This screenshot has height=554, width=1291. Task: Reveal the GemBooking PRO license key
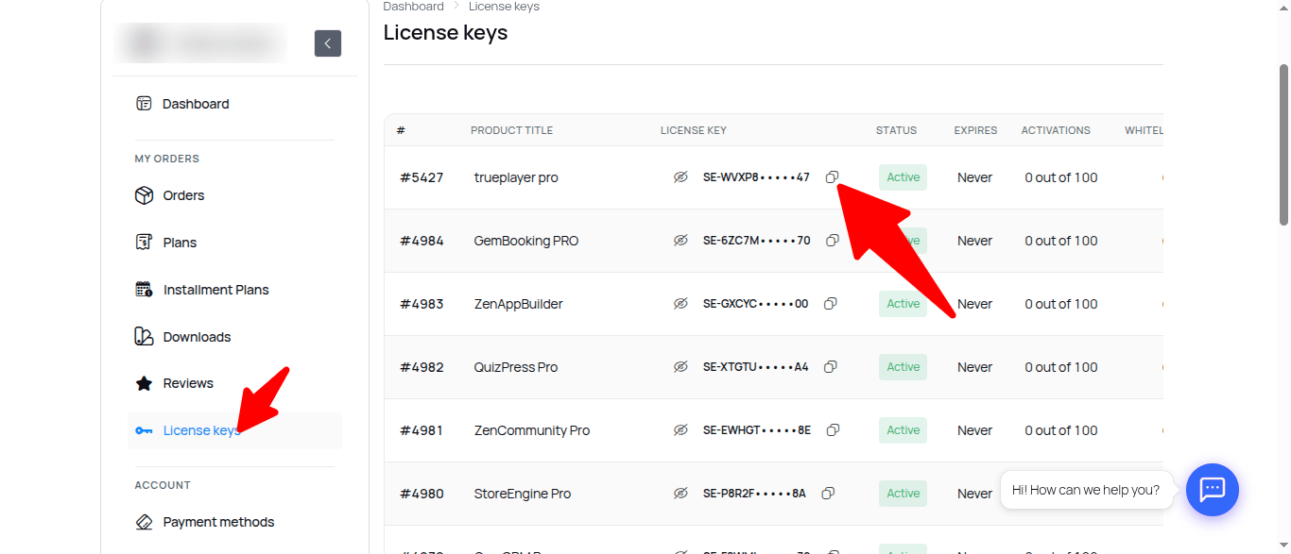point(680,241)
